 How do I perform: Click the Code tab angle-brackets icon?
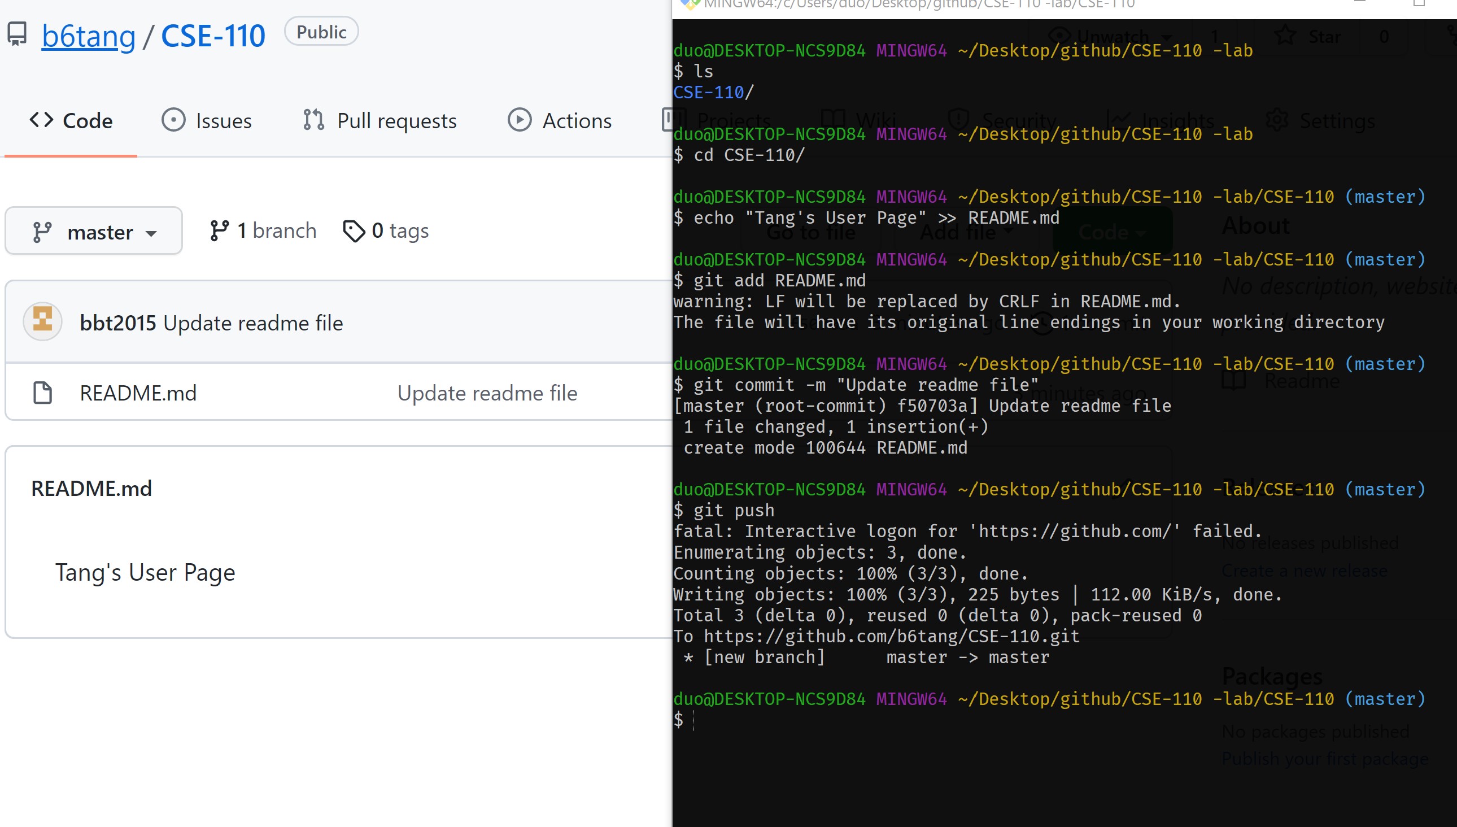click(41, 120)
